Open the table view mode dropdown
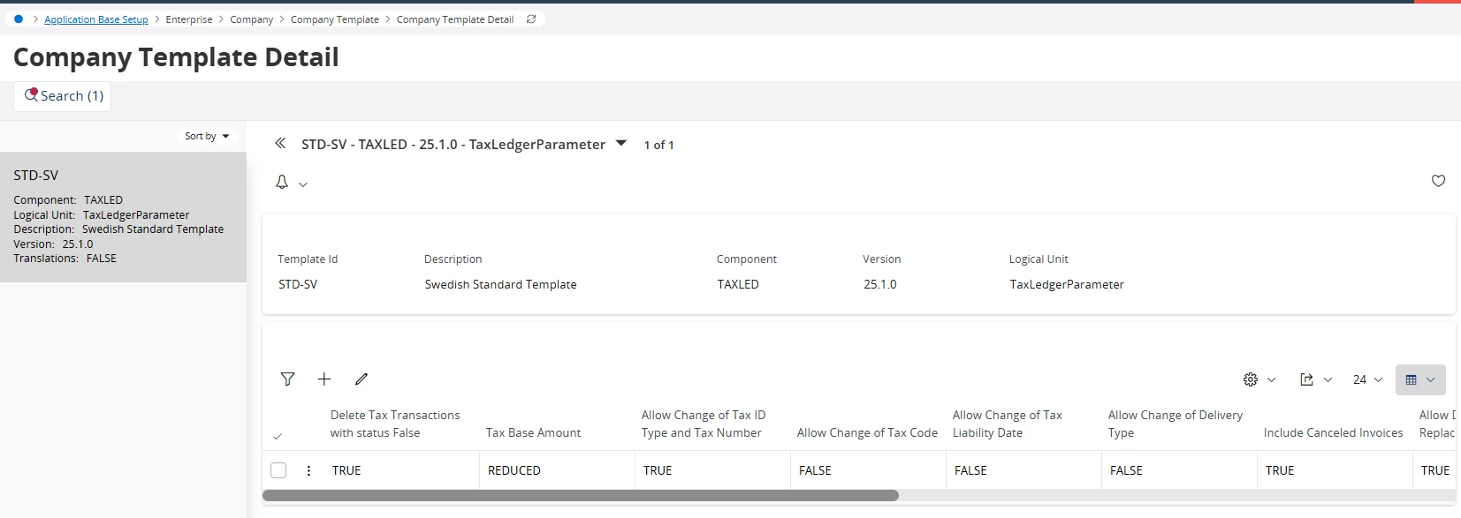This screenshot has height=518, width=1461. click(1420, 379)
